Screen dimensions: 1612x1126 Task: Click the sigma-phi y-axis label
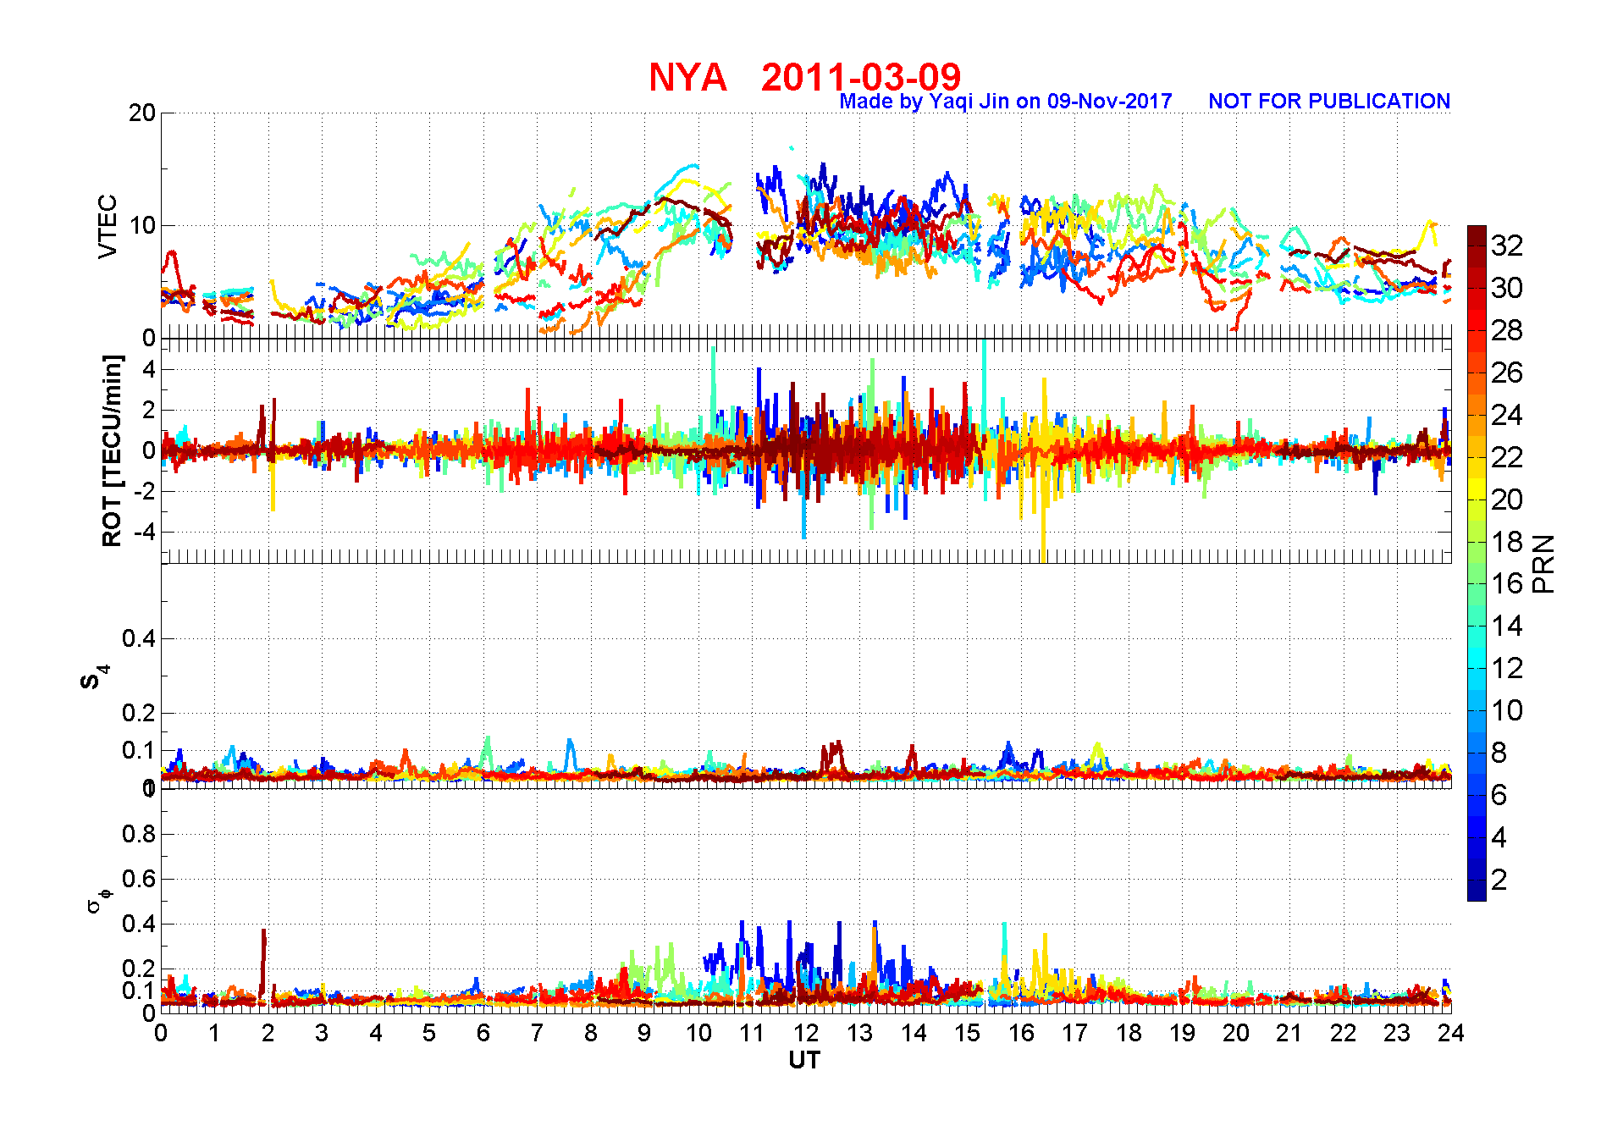tap(98, 899)
